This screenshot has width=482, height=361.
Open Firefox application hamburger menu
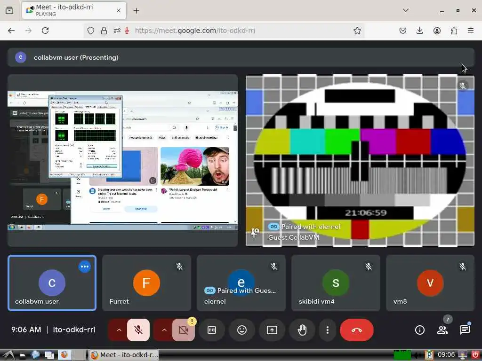coord(471,31)
